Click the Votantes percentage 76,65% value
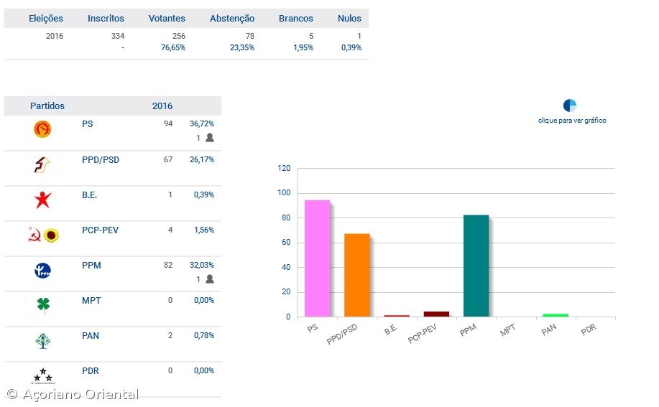 pos(173,47)
